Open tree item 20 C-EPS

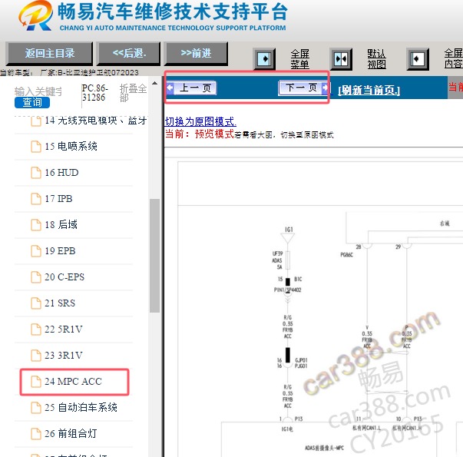click(64, 277)
